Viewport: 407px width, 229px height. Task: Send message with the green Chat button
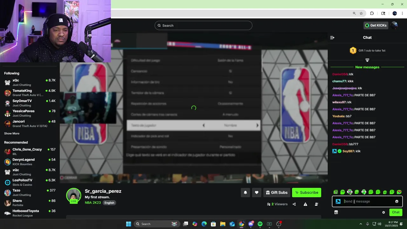(396, 212)
